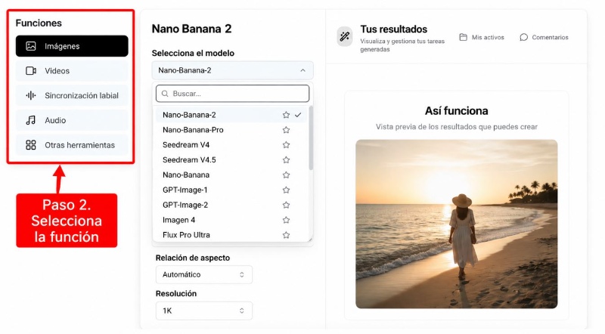Mark Imagen 4 as favorite
Viewport: 605px width, 334px height.
[x=286, y=220]
